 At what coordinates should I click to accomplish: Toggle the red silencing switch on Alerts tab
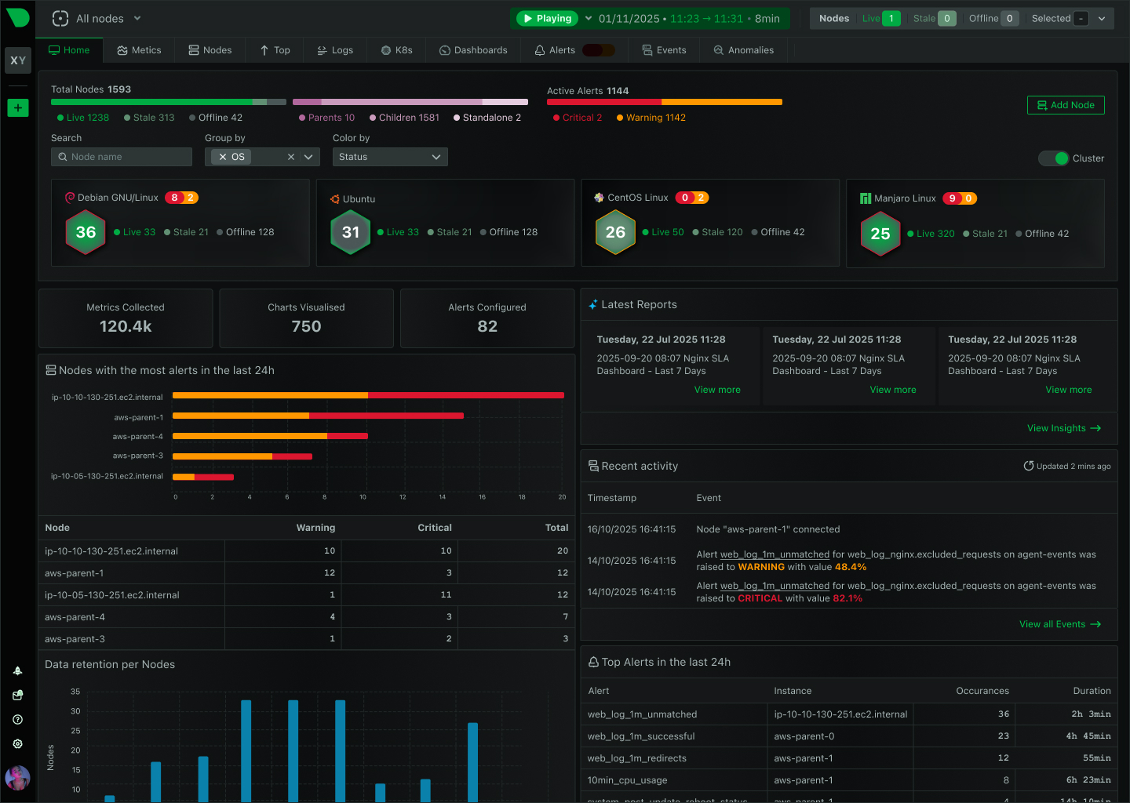[599, 49]
